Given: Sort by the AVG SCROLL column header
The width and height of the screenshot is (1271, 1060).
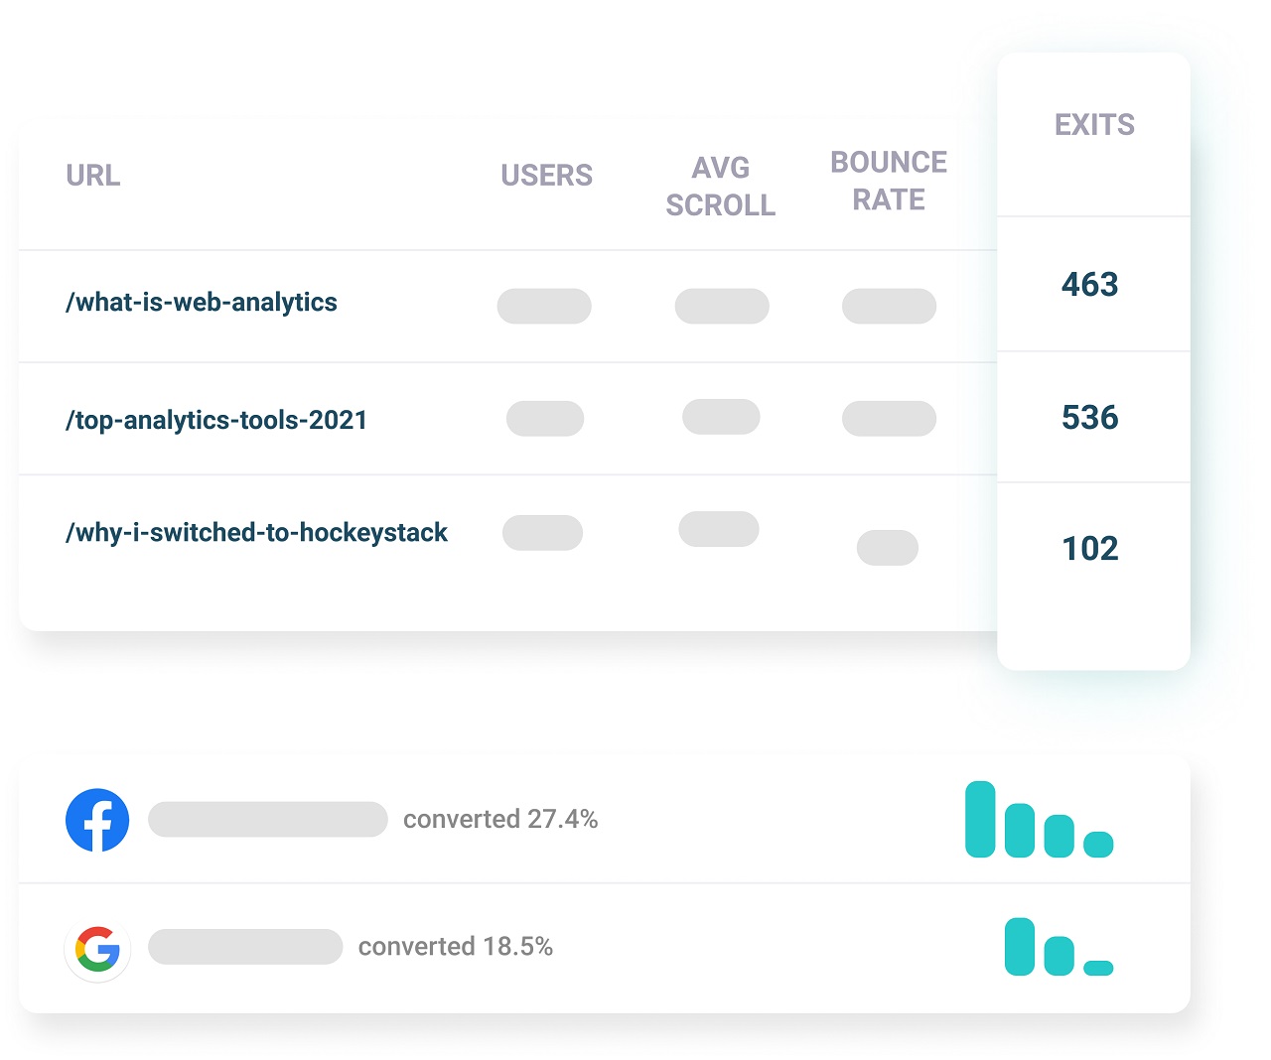Looking at the screenshot, I should (x=721, y=186).
